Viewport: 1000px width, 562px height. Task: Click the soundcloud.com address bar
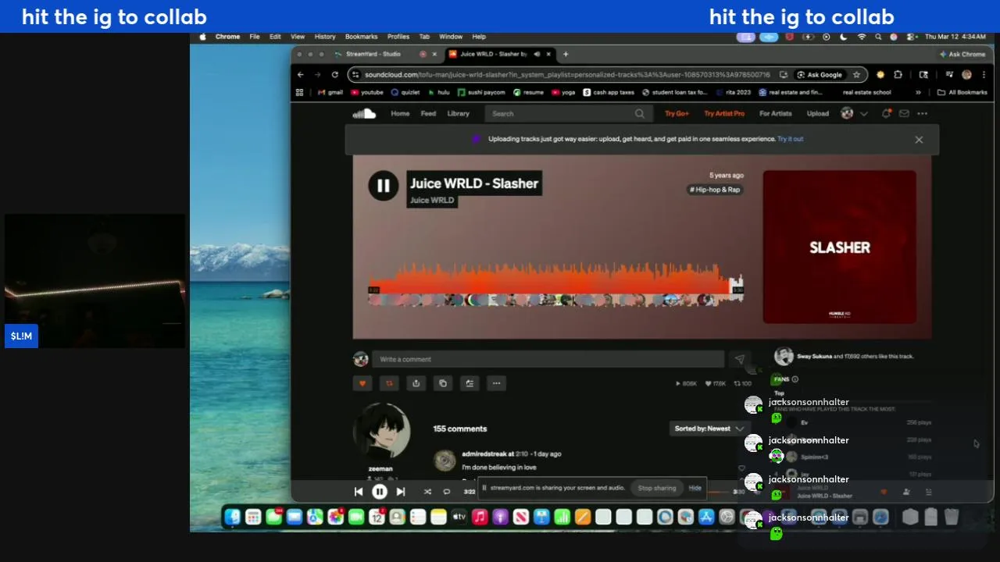567,75
